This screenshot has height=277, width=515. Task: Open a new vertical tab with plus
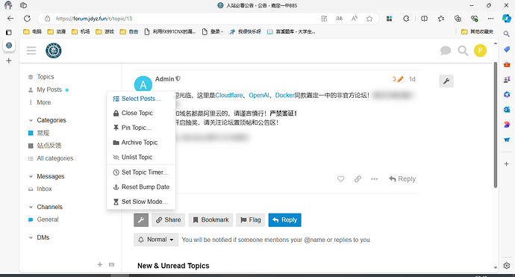[x=9, y=60]
